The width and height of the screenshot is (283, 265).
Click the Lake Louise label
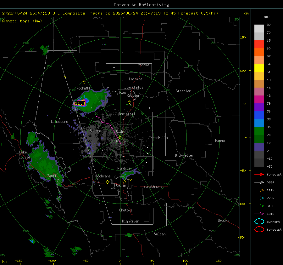(x=24, y=155)
